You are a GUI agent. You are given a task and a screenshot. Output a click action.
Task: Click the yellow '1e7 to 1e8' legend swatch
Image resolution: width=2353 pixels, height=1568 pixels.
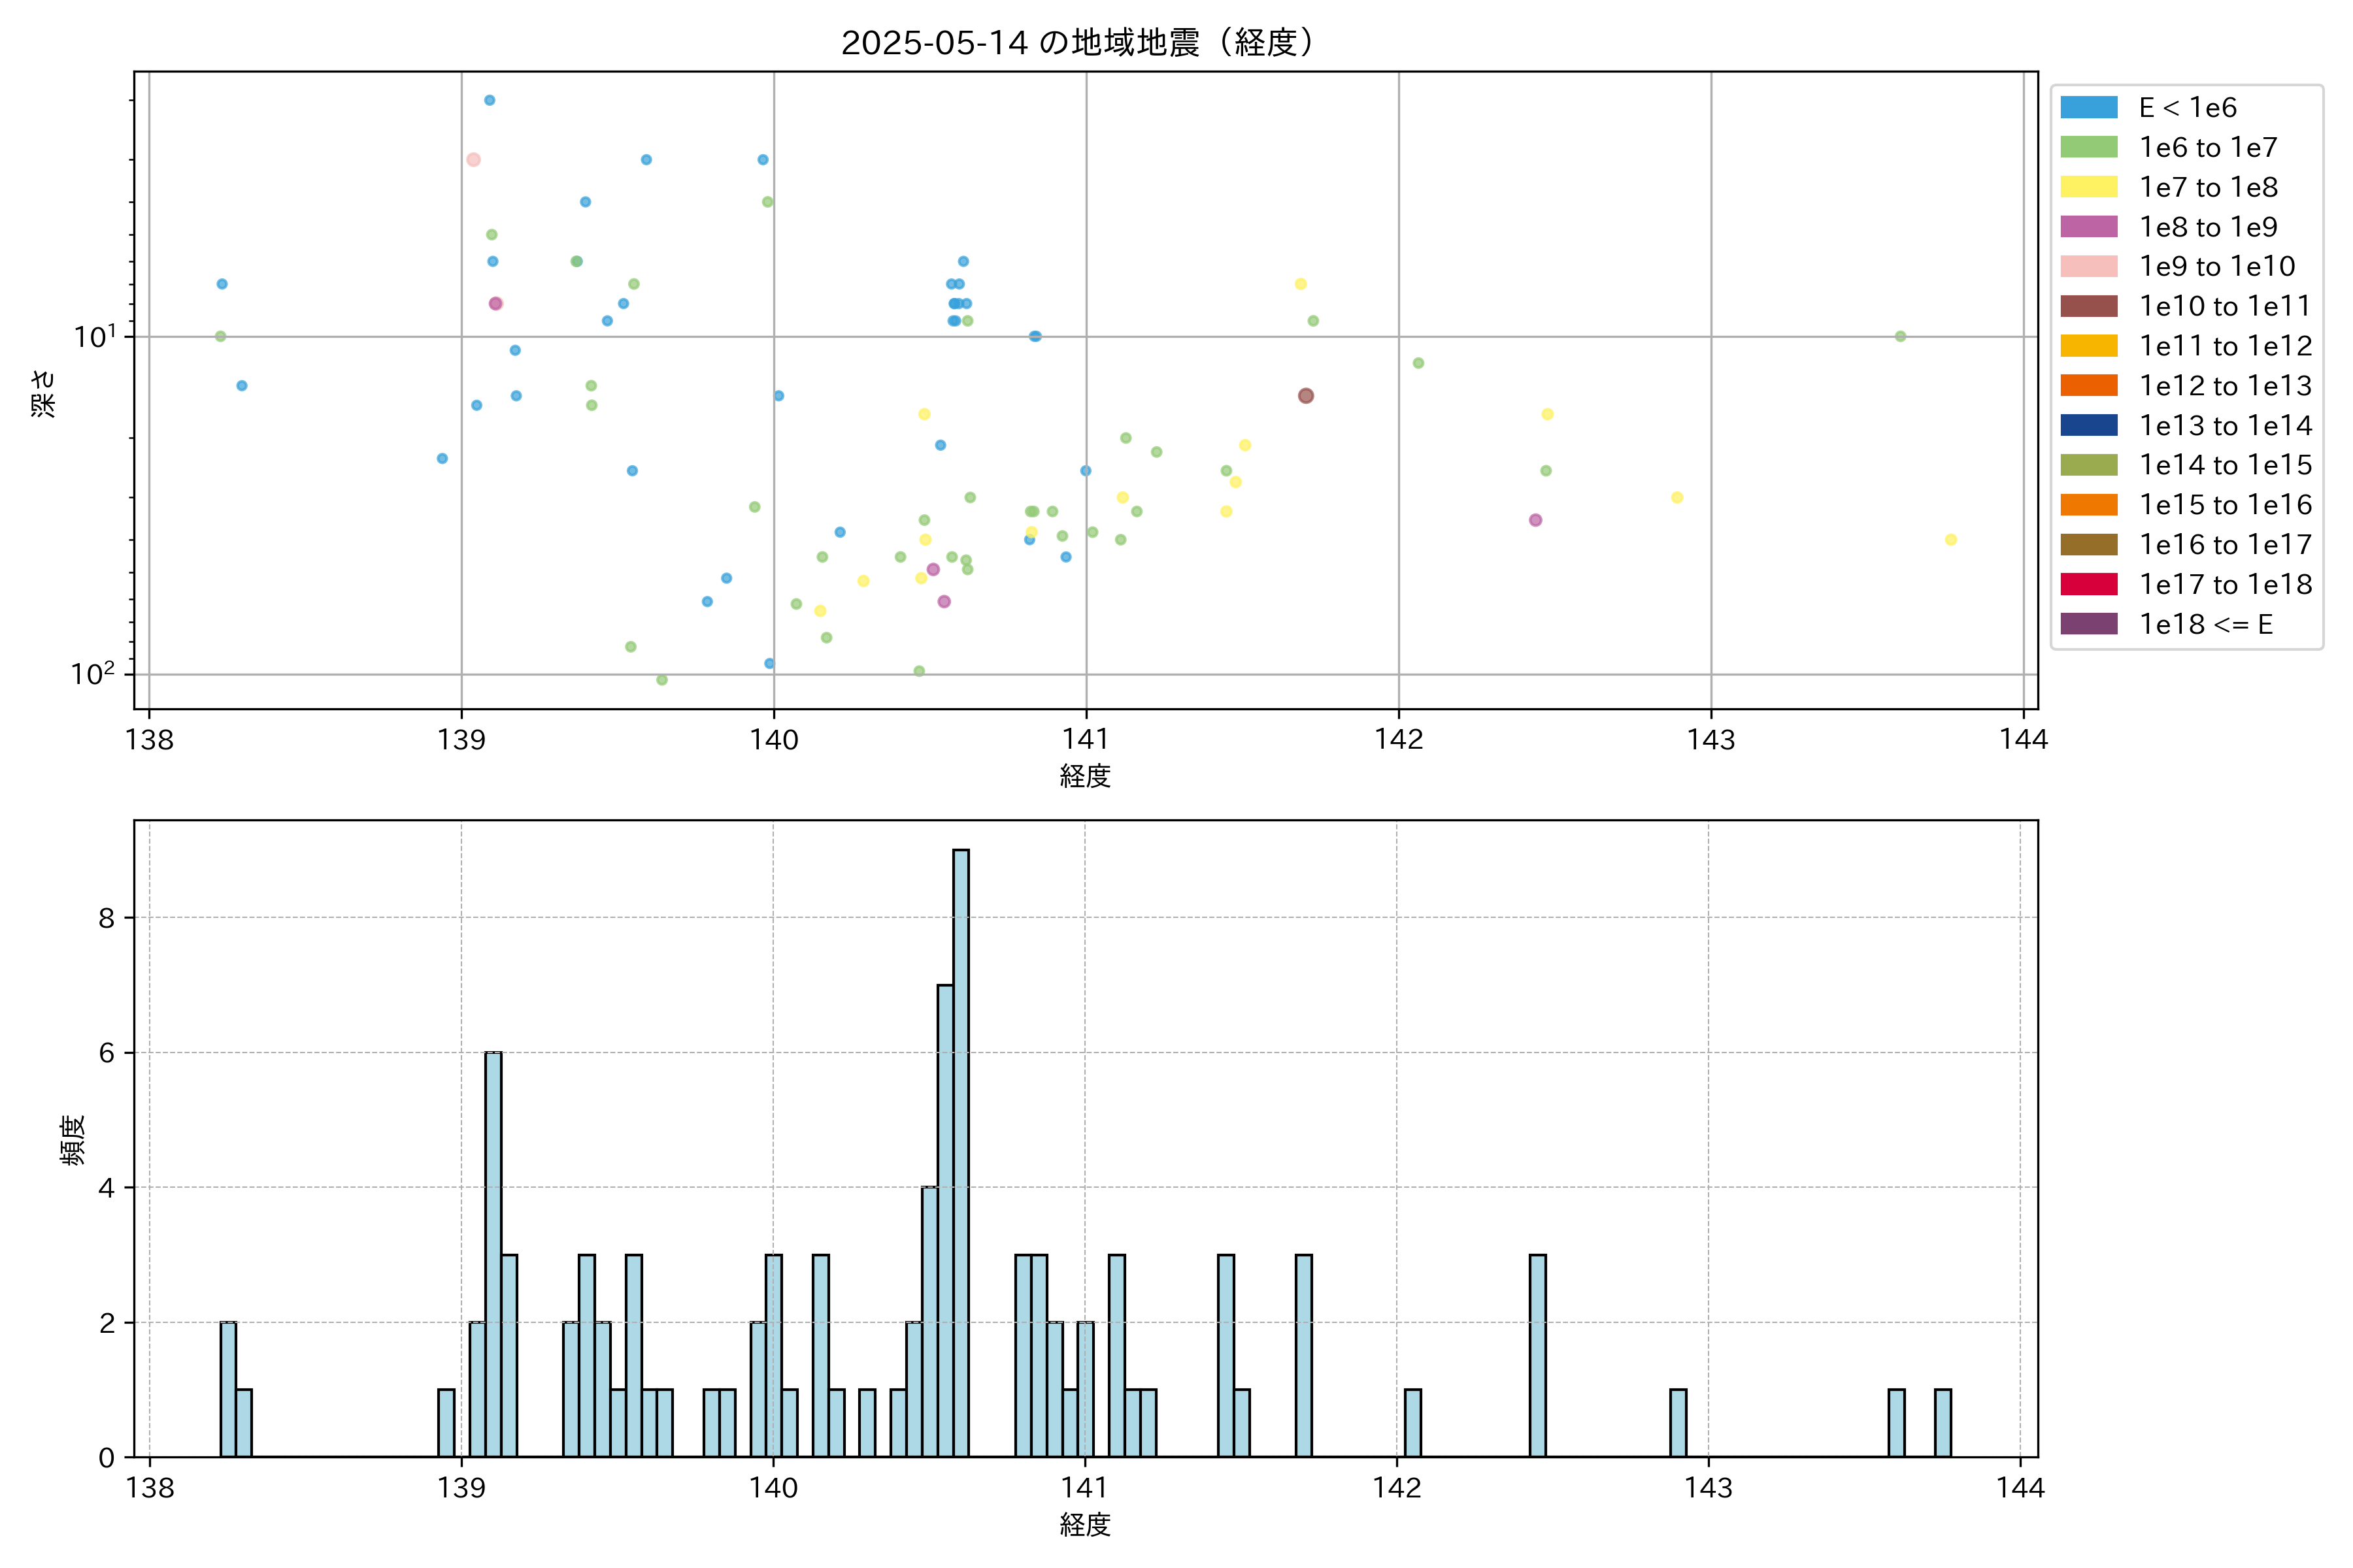pyautogui.click(x=2089, y=187)
